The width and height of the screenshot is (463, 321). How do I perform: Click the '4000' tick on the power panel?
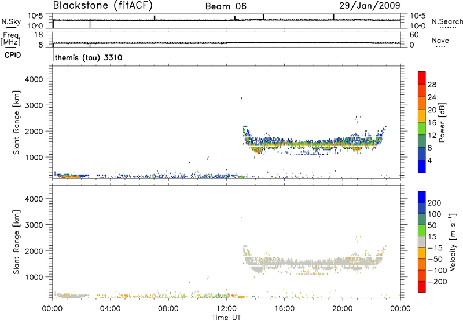tap(34, 79)
